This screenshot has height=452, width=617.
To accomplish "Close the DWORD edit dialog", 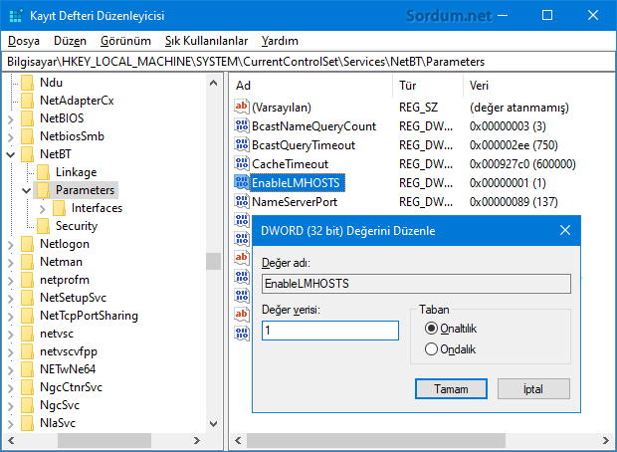I will (x=565, y=230).
